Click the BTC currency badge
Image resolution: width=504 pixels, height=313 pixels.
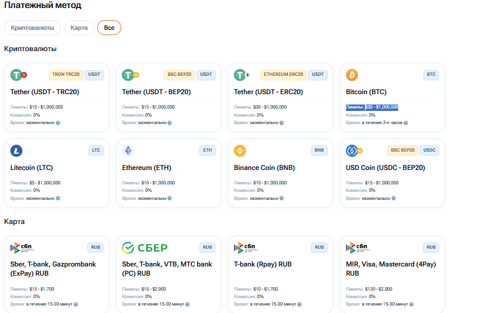tap(432, 75)
